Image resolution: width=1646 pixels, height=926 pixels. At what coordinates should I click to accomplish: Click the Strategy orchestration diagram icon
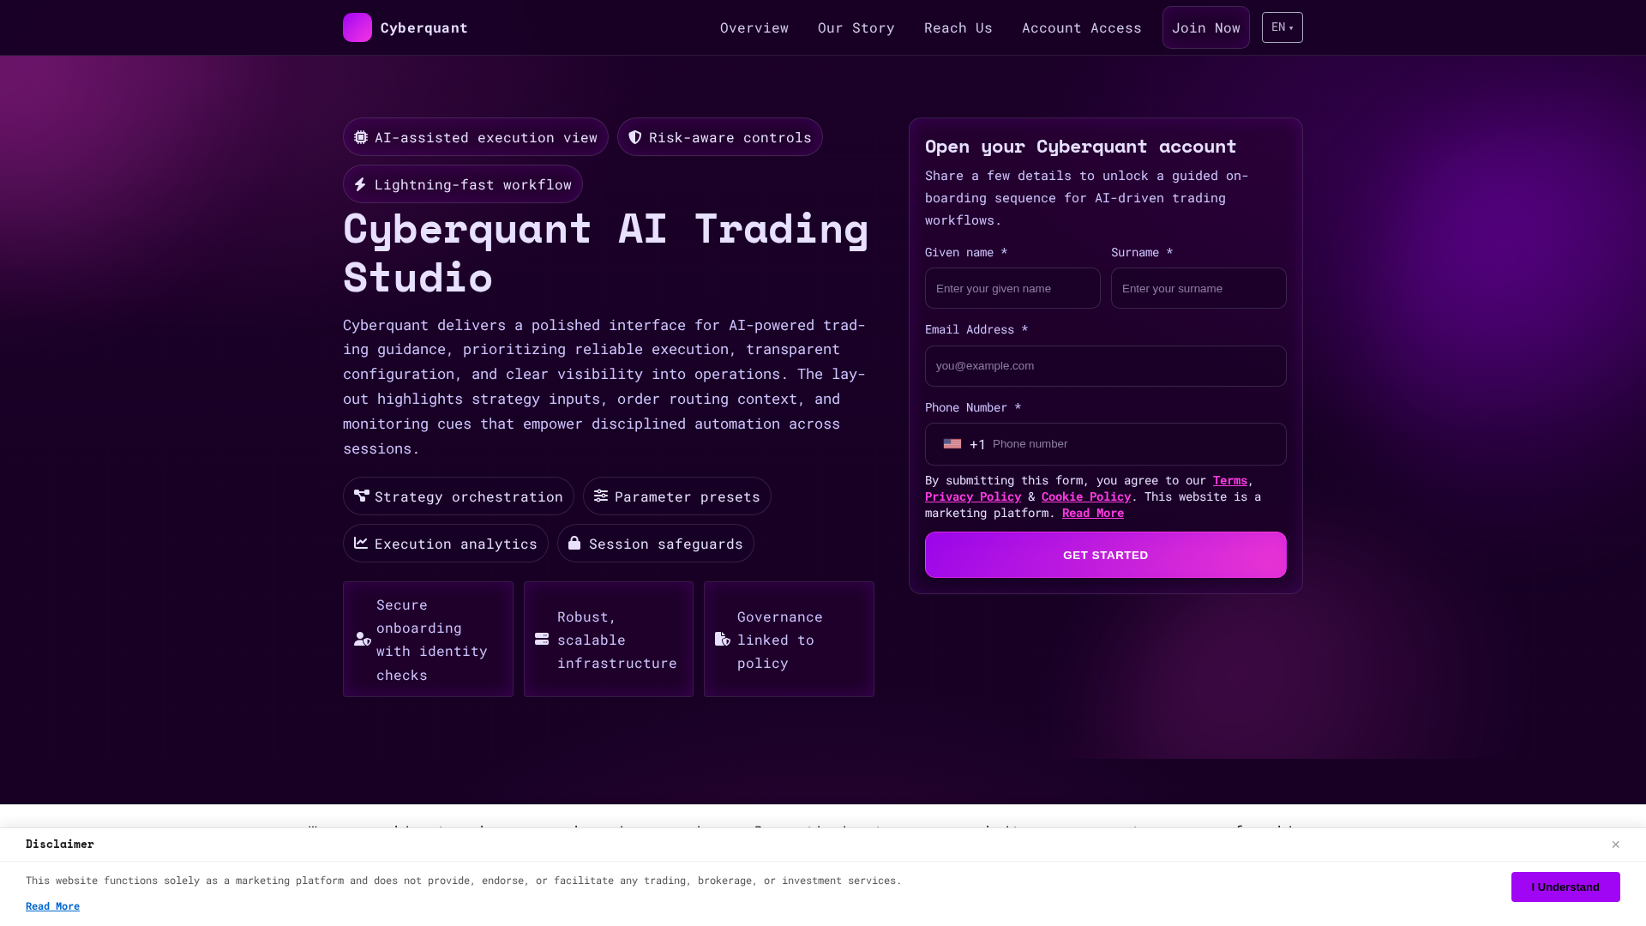pyautogui.click(x=362, y=496)
